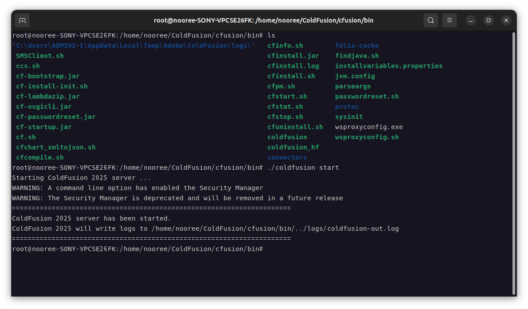
Task: Click the cf-lambdazip.jar entry
Action: (x=48, y=96)
